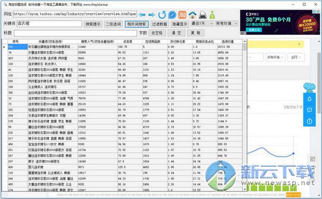This screenshot has height=199, width=322.
Task: Click the blue data point on the chart
Action: click(293, 153)
